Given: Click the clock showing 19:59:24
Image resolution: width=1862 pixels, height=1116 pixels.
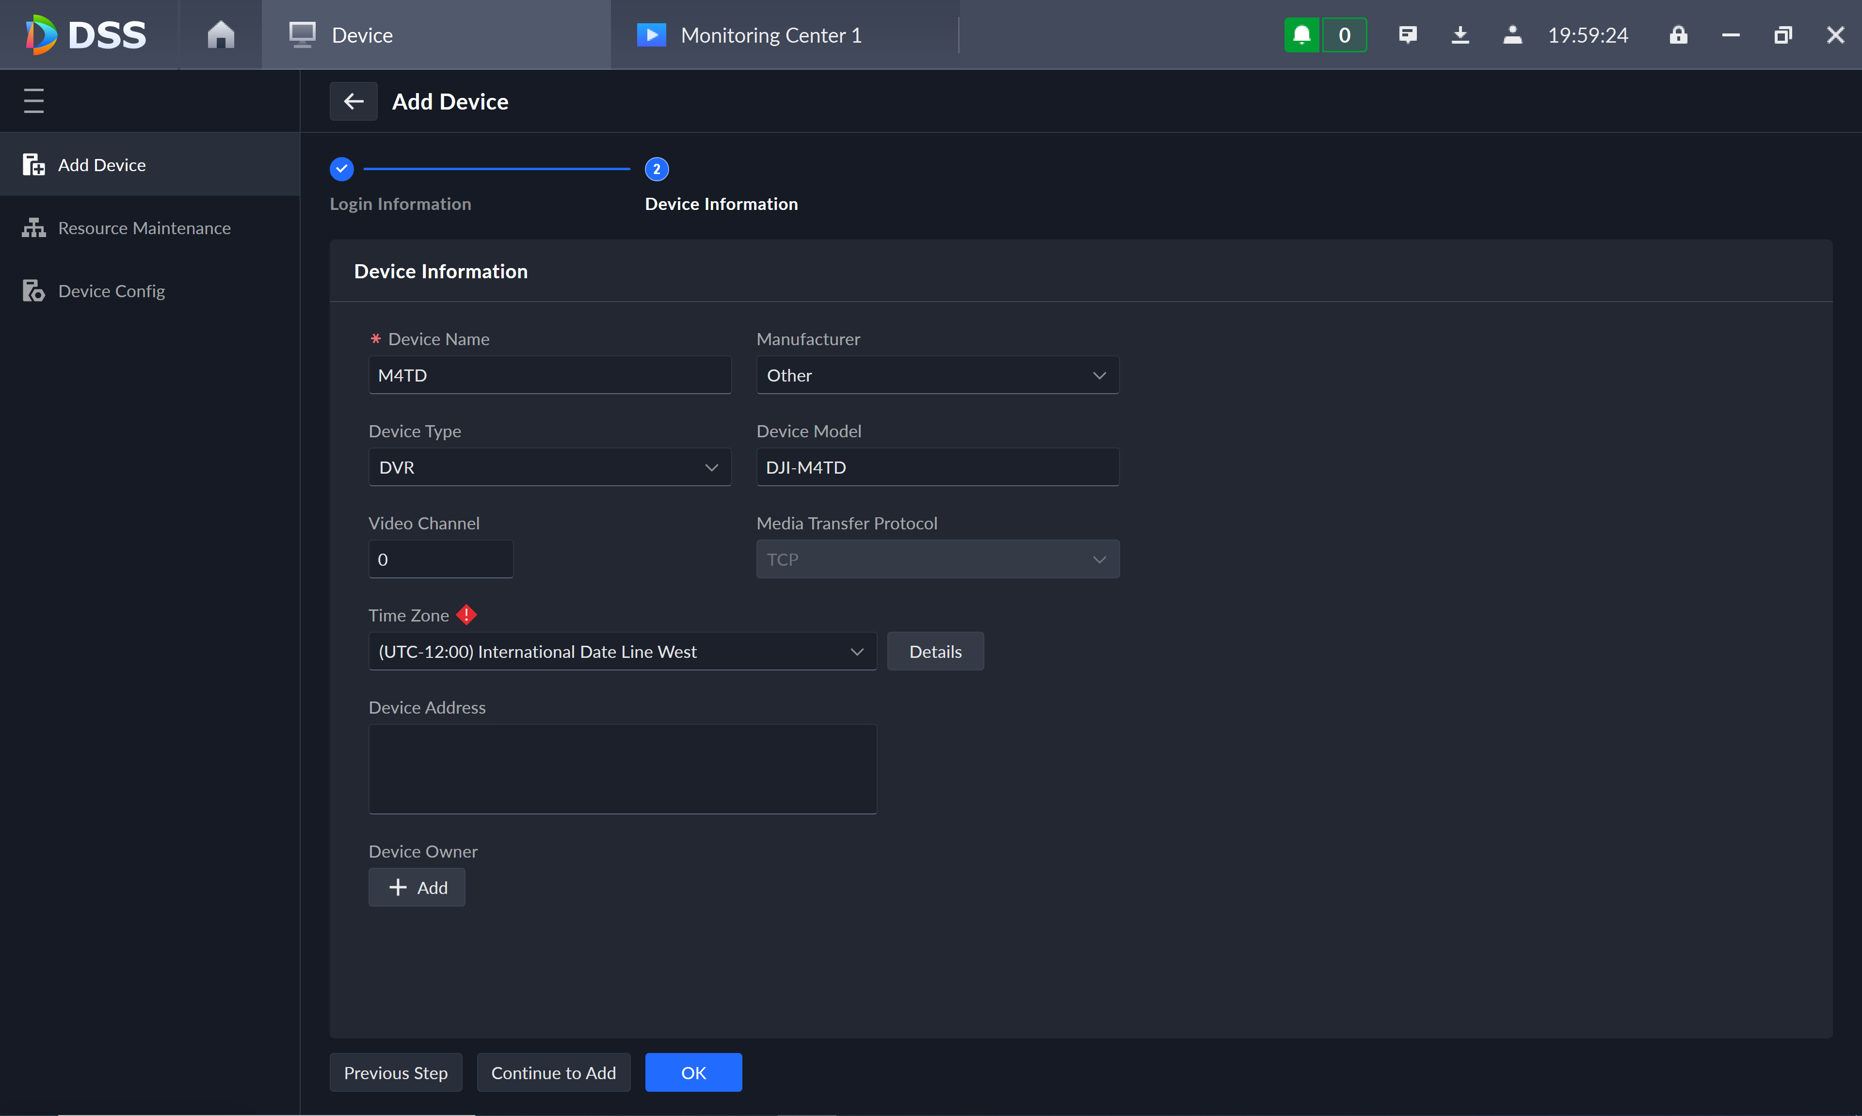Looking at the screenshot, I should pyautogui.click(x=1588, y=34).
